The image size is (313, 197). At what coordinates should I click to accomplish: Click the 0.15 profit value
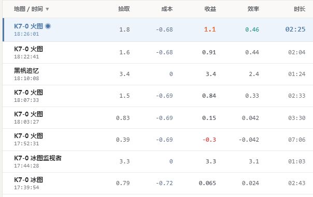(x=209, y=118)
